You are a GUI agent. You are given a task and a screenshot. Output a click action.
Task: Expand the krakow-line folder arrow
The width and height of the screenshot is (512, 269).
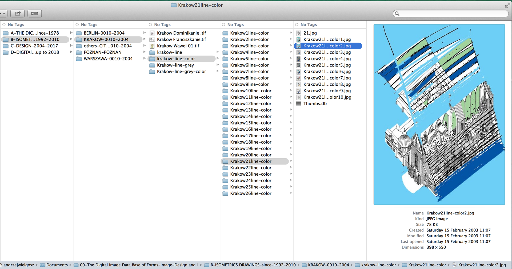[218, 52]
